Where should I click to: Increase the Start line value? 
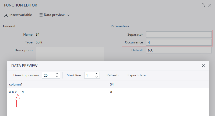click(97, 74)
